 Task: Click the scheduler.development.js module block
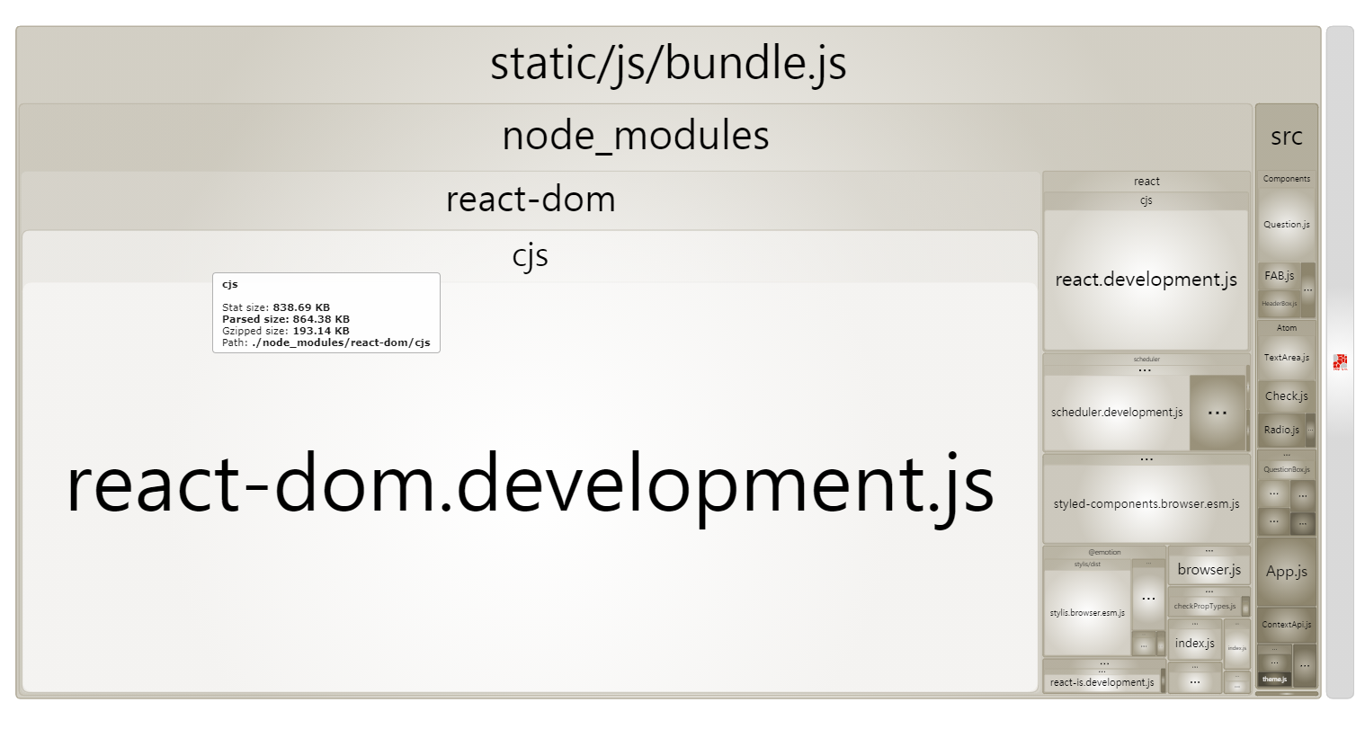(x=1117, y=413)
